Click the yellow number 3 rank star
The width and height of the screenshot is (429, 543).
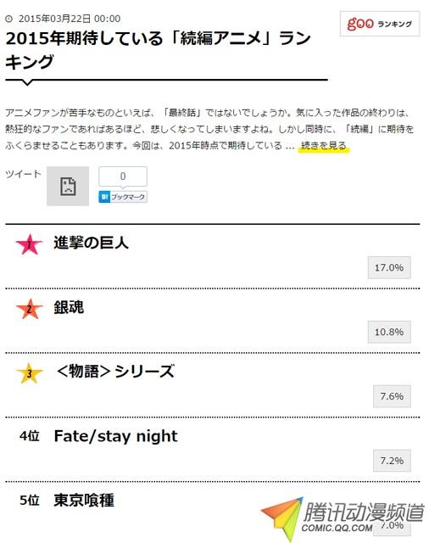click(30, 373)
